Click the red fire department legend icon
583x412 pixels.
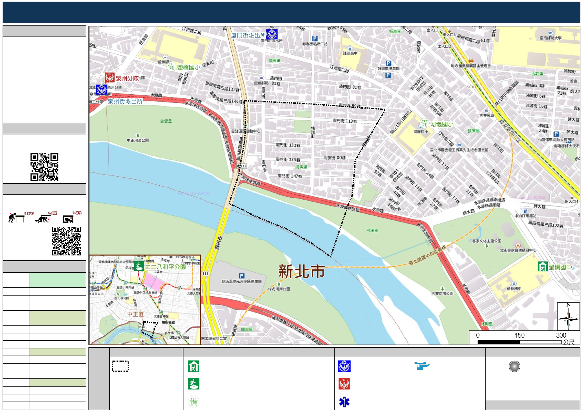344,384
